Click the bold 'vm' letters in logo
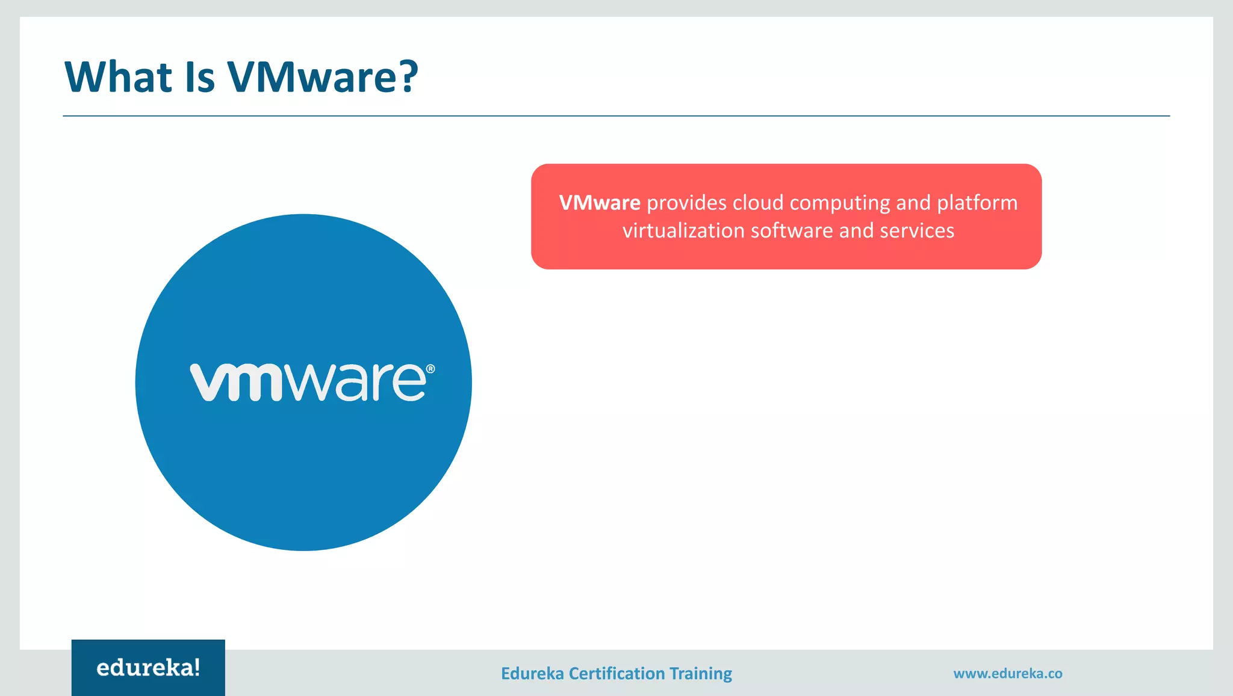The height and width of the screenshot is (696, 1233). [x=237, y=383]
